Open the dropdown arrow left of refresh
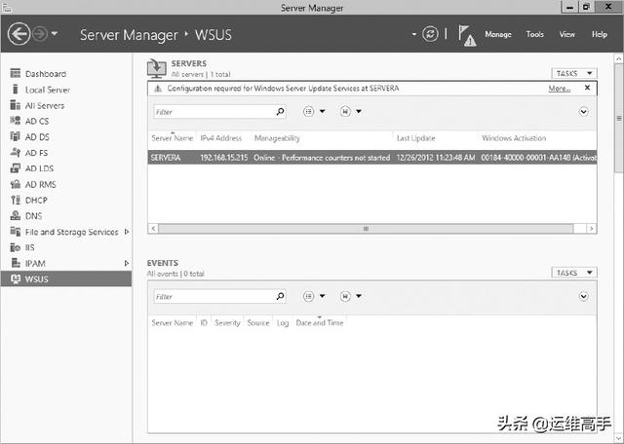Image resolution: width=624 pixels, height=444 pixels. click(x=413, y=34)
